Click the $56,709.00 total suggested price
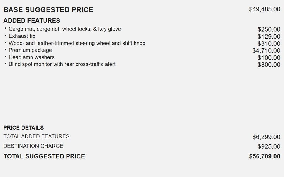 pyautogui.click(x=265, y=156)
